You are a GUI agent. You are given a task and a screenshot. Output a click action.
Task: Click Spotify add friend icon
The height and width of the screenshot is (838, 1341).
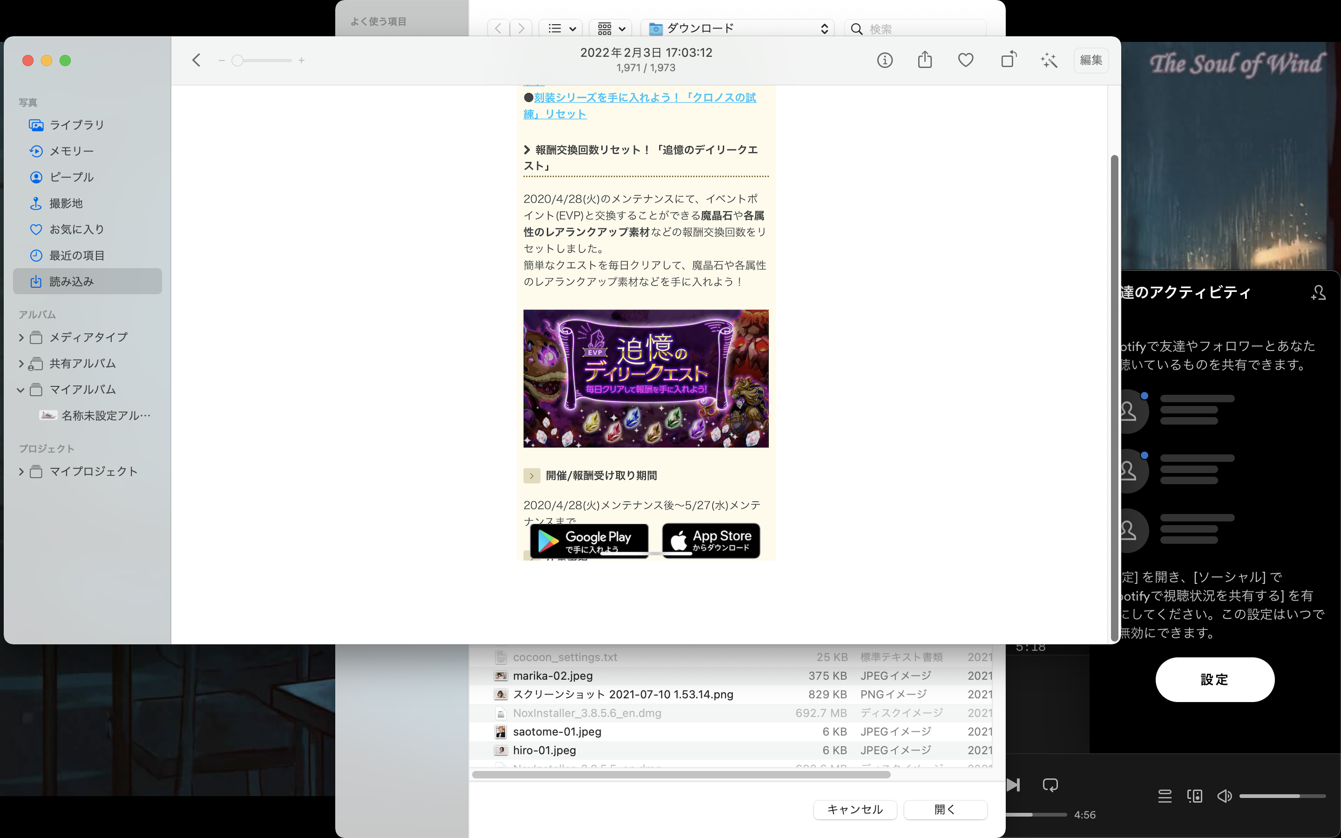[1318, 293]
